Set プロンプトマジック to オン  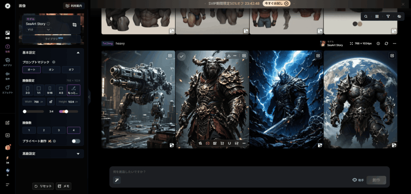(x=51, y=70)
